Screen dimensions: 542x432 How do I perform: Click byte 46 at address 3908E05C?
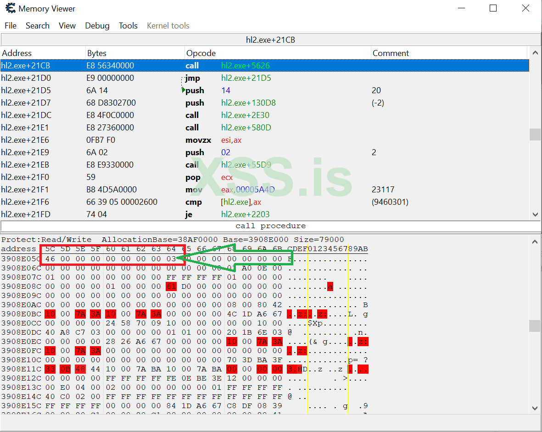[x=50, y=259]
